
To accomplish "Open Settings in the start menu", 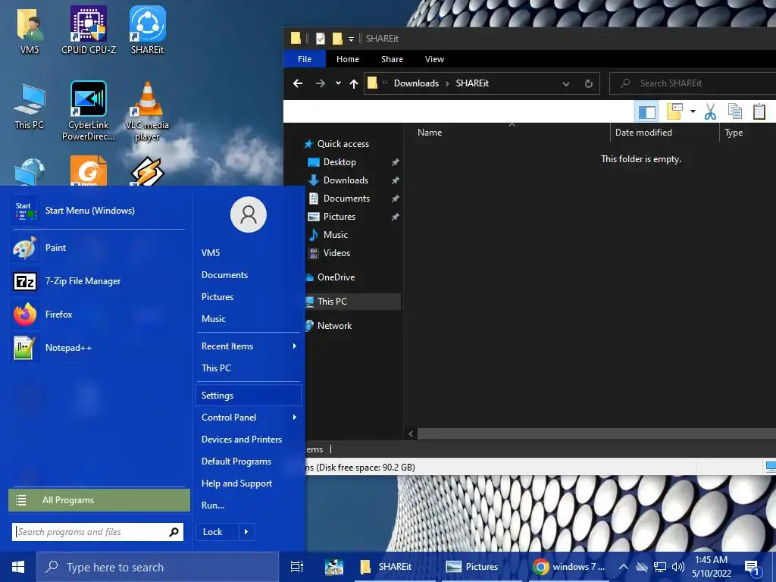I will 249,396.
